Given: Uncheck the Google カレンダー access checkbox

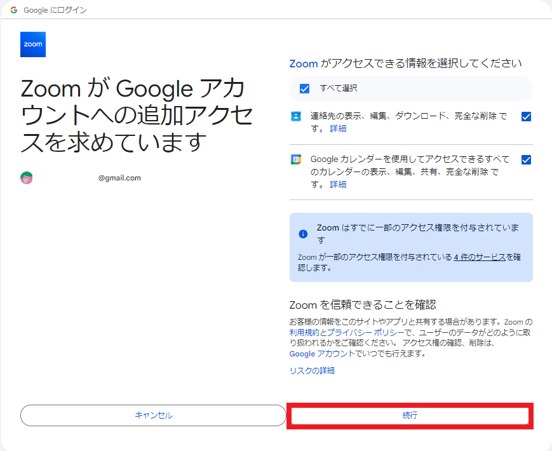Looking at the screenshot, I should tap(525, 159).
